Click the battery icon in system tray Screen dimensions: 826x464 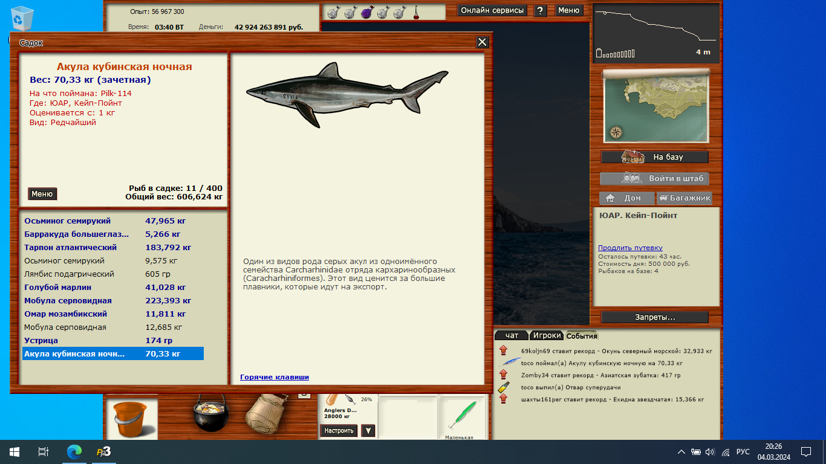(x=696, y=452)
